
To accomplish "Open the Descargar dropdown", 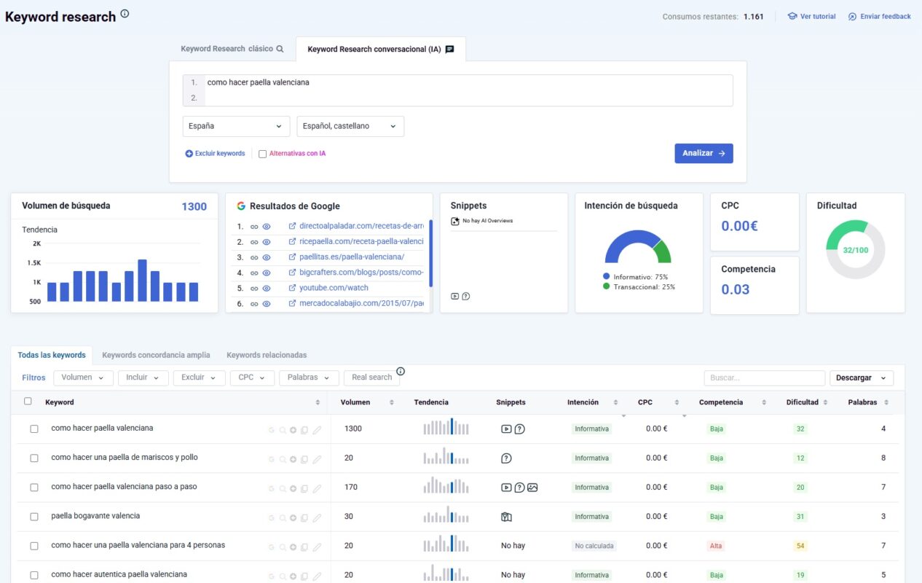I will click(x=862, y=377).
